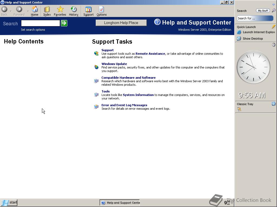Click the icon beside Tools

96,95
